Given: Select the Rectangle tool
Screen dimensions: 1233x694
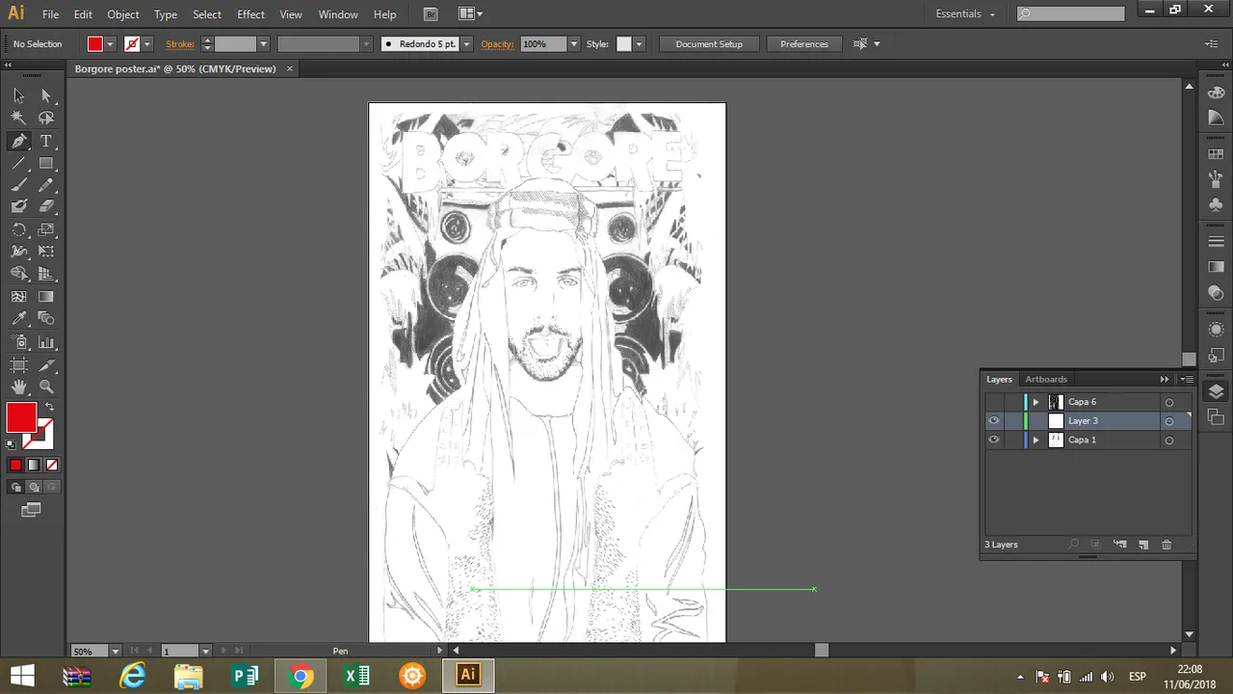Looking at the screenshot, I should point(45,163).
